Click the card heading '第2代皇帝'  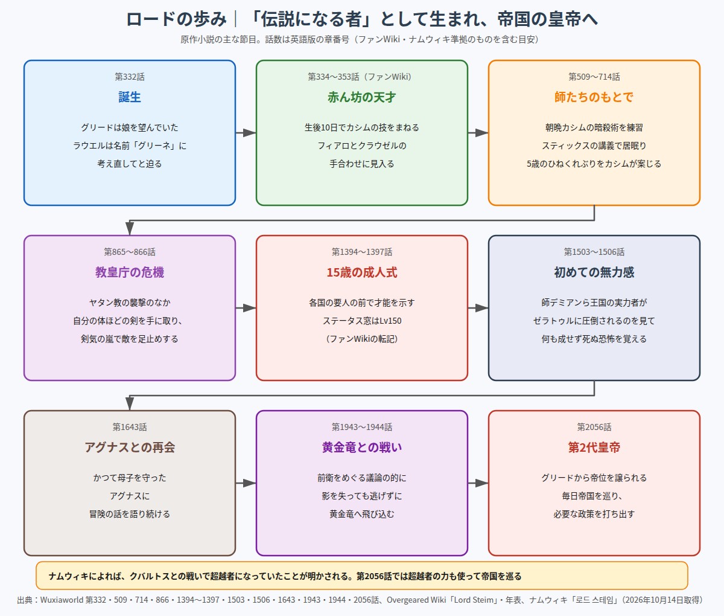(x=594, y=448)
